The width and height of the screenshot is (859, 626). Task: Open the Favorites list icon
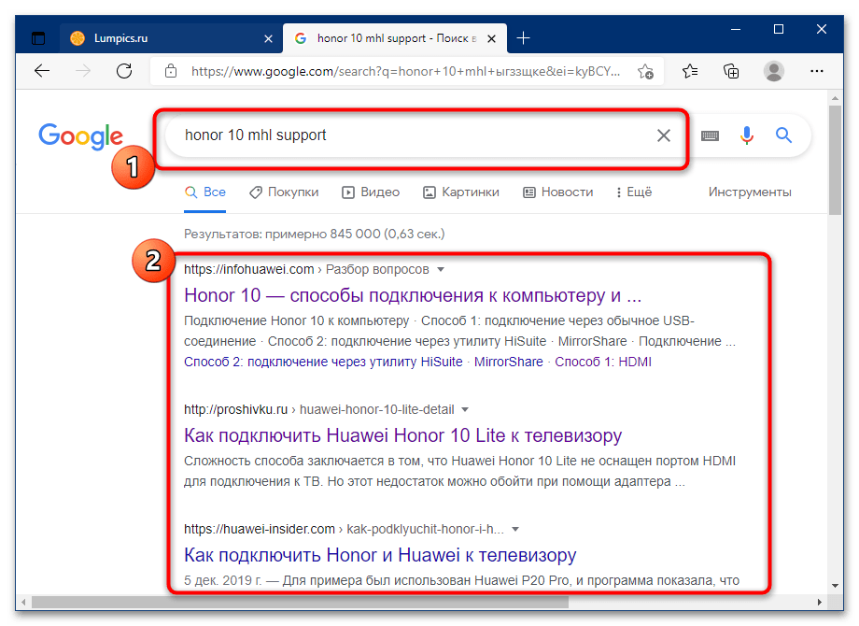click(x=690, y=71)
